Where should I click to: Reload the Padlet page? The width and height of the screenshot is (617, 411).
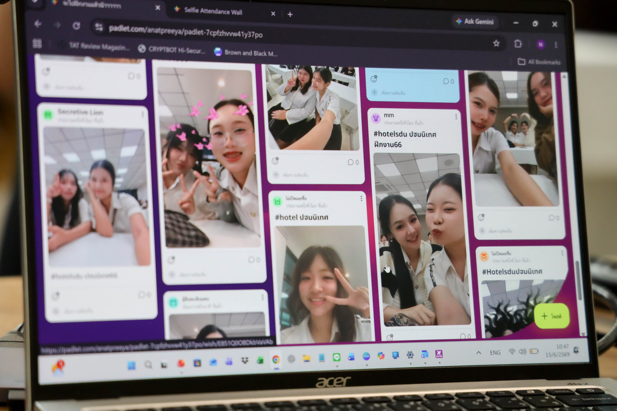click(x=76, y=26)
